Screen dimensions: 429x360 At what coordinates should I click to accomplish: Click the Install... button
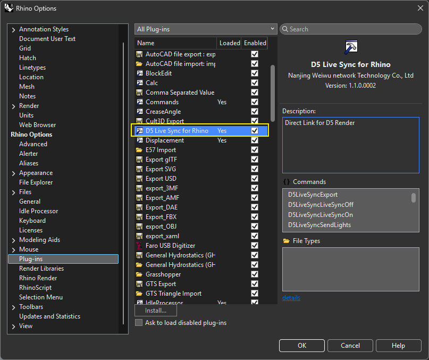click(156, 311)
